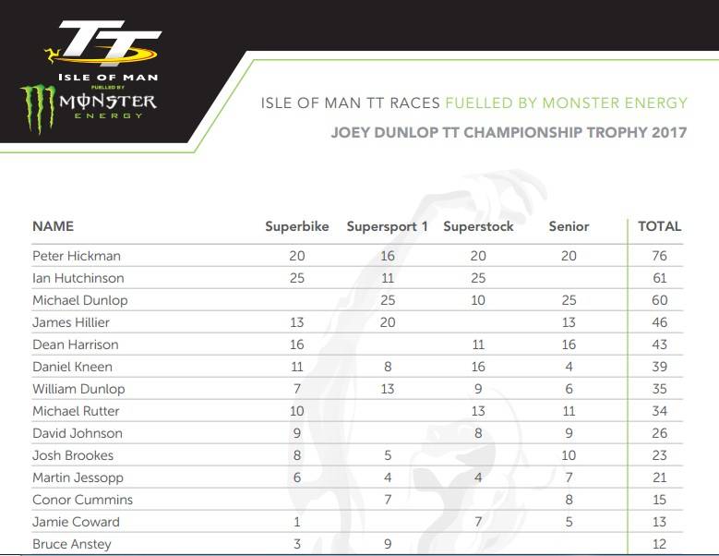The width and height of the screenshot is (719, 556).
Task: Click the NAME column header
Action: [x=54, y=226]
